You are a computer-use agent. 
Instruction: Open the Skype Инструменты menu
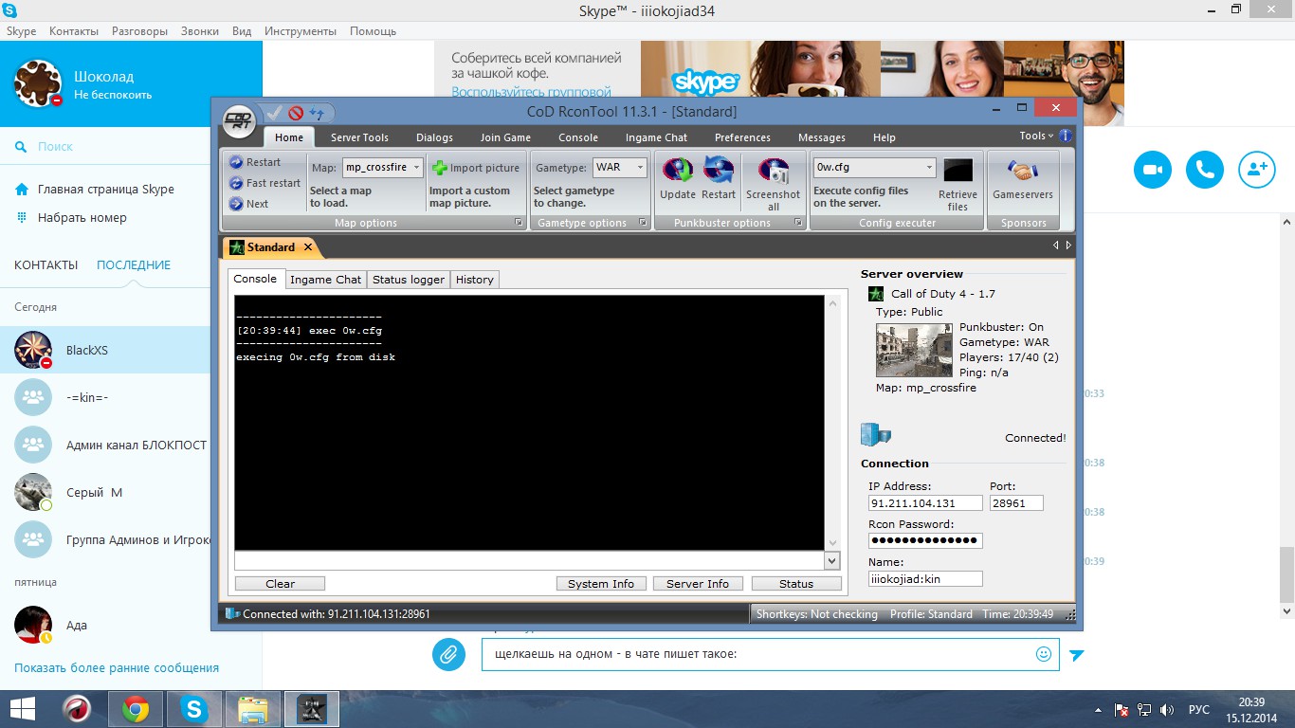click(x=301, y=31)
